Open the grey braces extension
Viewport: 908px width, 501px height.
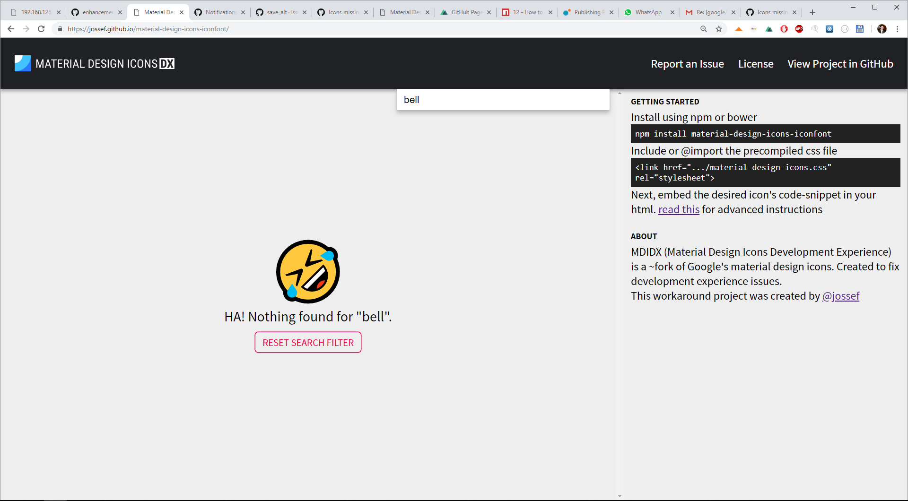coord(845,29)
